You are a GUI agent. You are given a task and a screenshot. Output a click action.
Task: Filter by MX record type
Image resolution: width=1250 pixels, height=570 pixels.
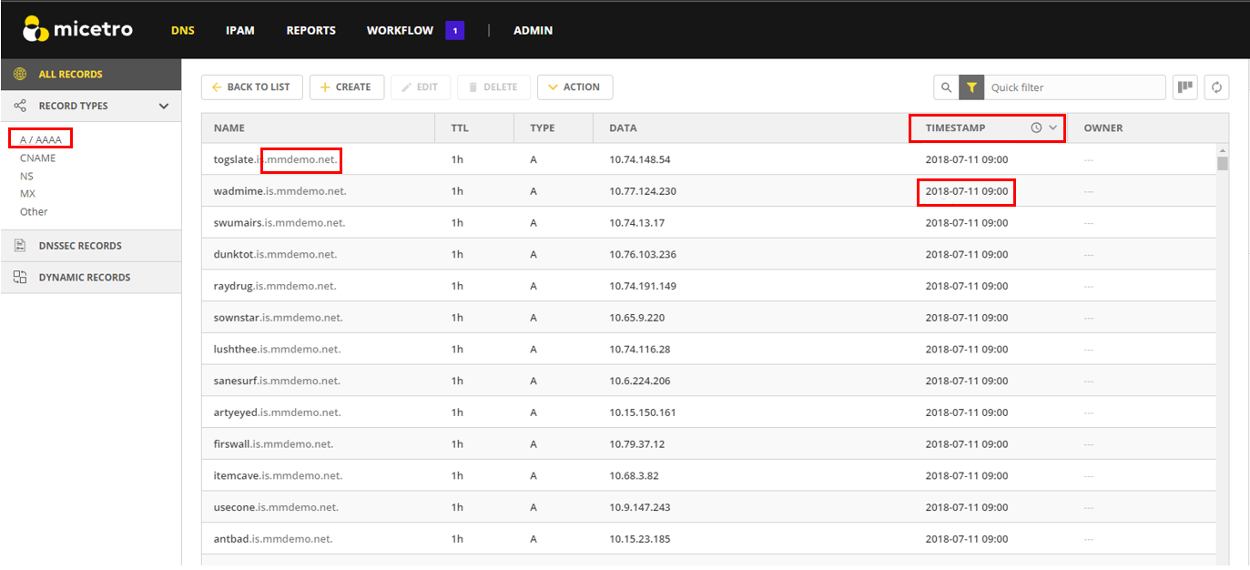pos(27,194)
